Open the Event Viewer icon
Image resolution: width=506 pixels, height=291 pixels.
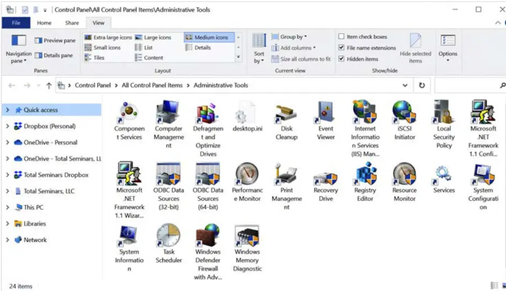(x=326, y=113)
